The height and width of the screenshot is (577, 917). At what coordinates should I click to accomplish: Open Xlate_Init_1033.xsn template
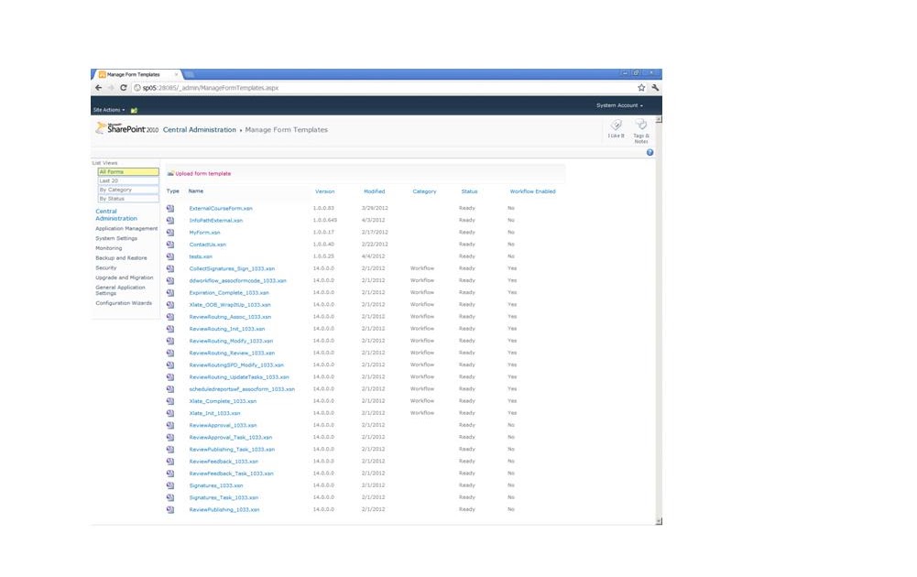coord(214,413)
